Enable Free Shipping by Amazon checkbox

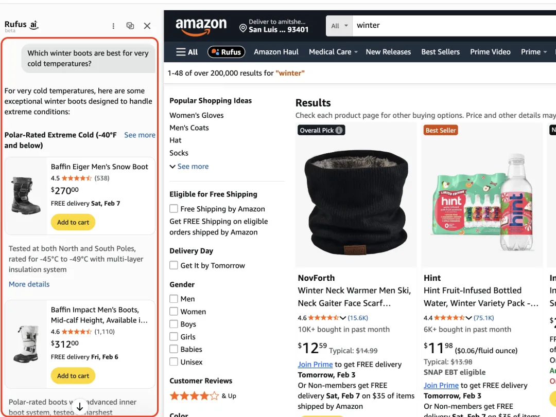pyautogui.click(x=174, y=209)
